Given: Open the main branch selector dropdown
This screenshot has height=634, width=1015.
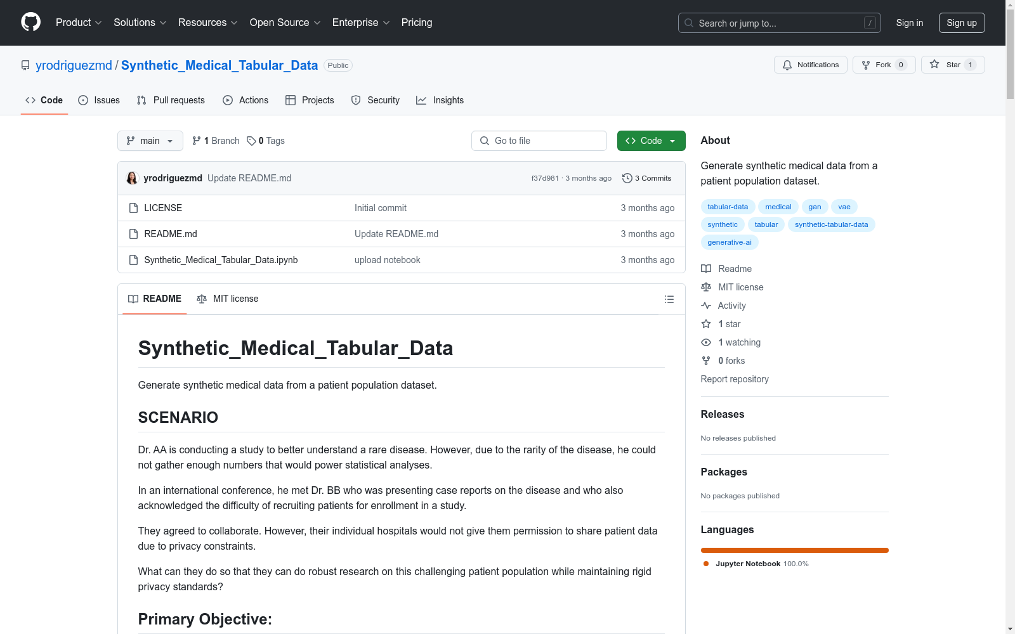Looking at the screenshot, I should point(150,141).
